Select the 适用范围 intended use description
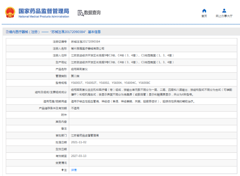 pyautogui.click(x=133, y=101)
